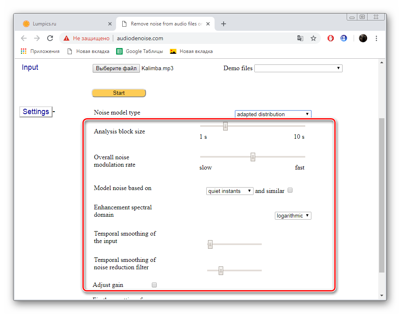Toggle the Adjust gain checkbox
This screenshot has width=400, height=314.
pos(154,285)
